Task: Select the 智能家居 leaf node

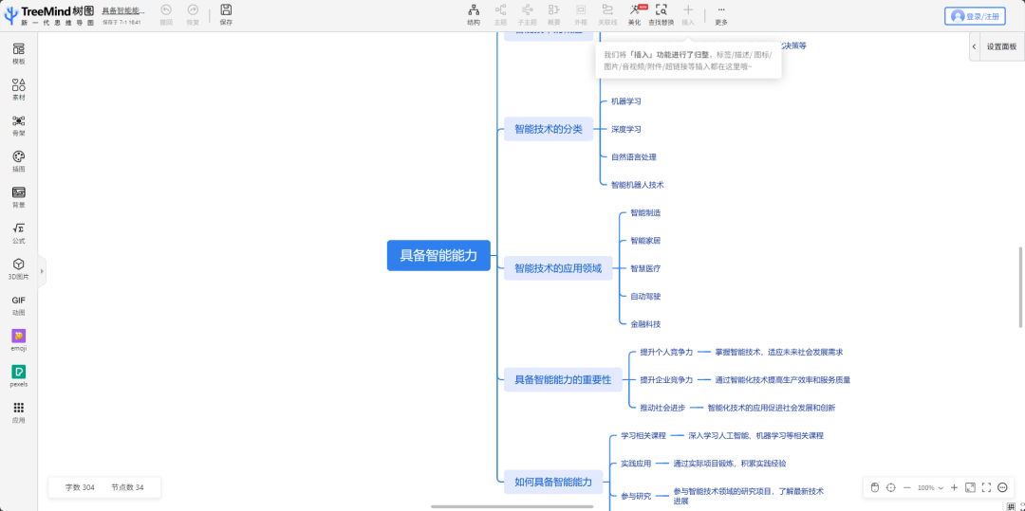Action: (x=645, y=241)
